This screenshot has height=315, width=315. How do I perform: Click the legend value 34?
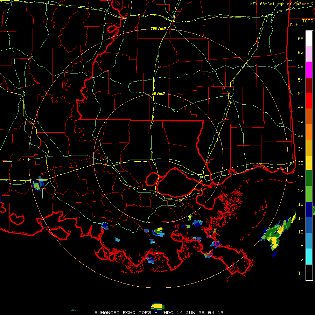pos(301,149)
